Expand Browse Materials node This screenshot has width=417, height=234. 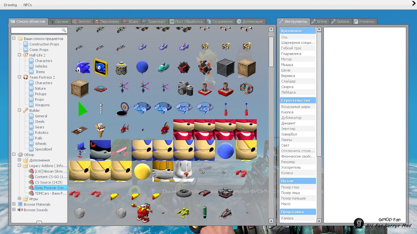coord(14,204)
